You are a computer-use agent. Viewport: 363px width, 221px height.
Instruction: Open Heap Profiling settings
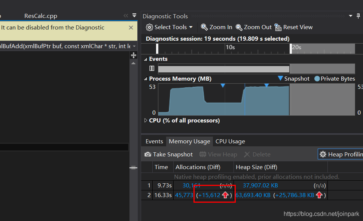(x=341, y=154)
